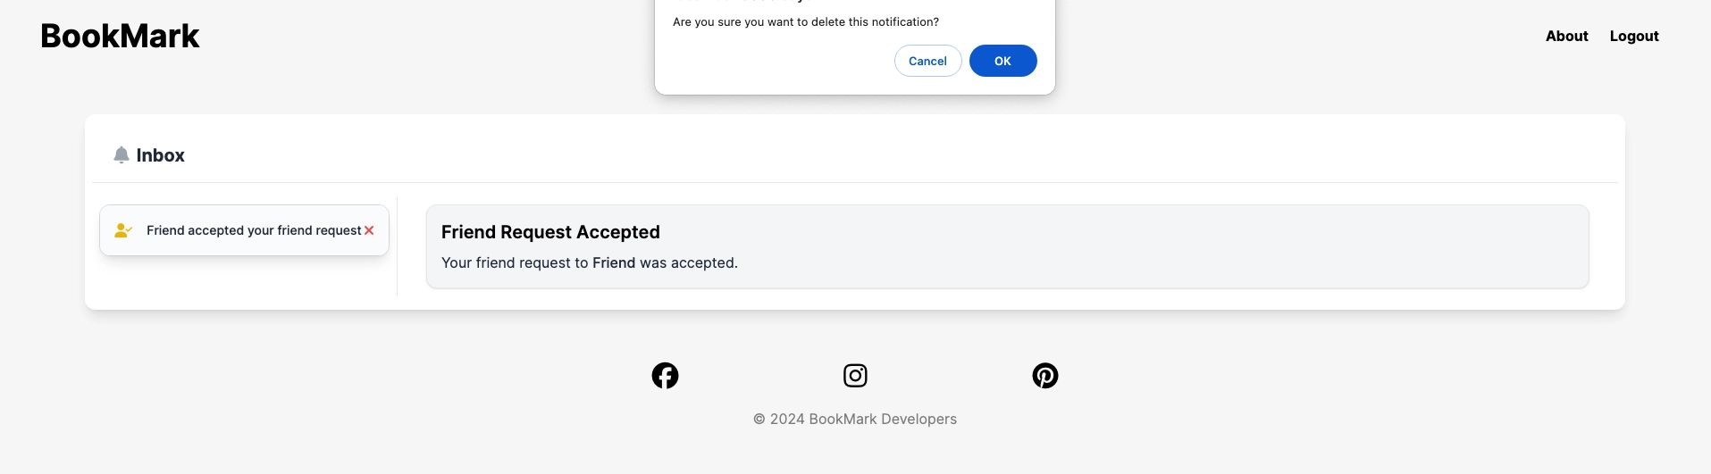Open the Pinterest icon in footer
The width and height of the screenshot is (1711, 474).
click(x=1045, y=376)
